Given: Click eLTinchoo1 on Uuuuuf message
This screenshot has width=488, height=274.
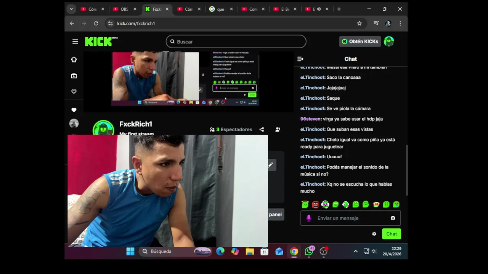Looking at the screenshot, I should pyautogui.click(x=312, y=157).
